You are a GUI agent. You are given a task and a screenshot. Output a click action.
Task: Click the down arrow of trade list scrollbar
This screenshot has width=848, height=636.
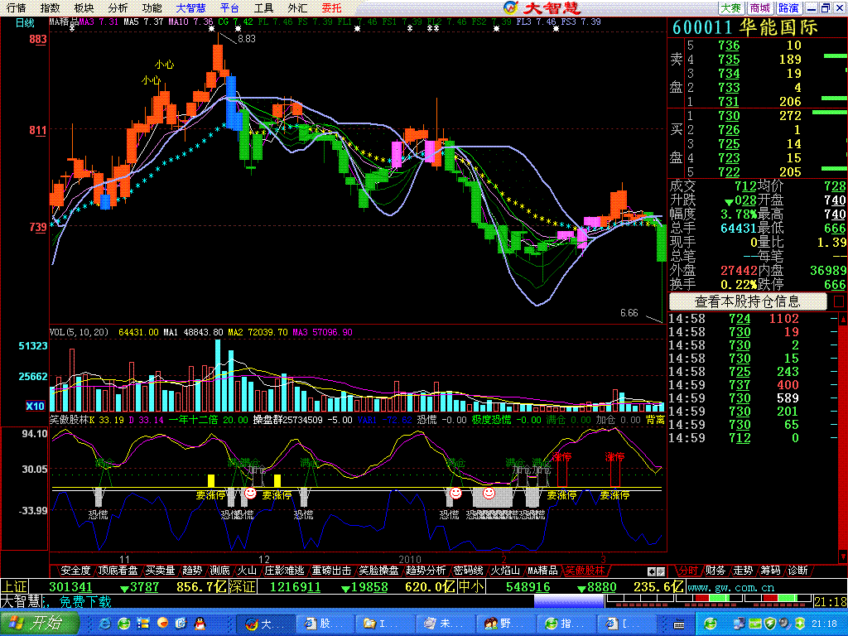coord(842,557)
